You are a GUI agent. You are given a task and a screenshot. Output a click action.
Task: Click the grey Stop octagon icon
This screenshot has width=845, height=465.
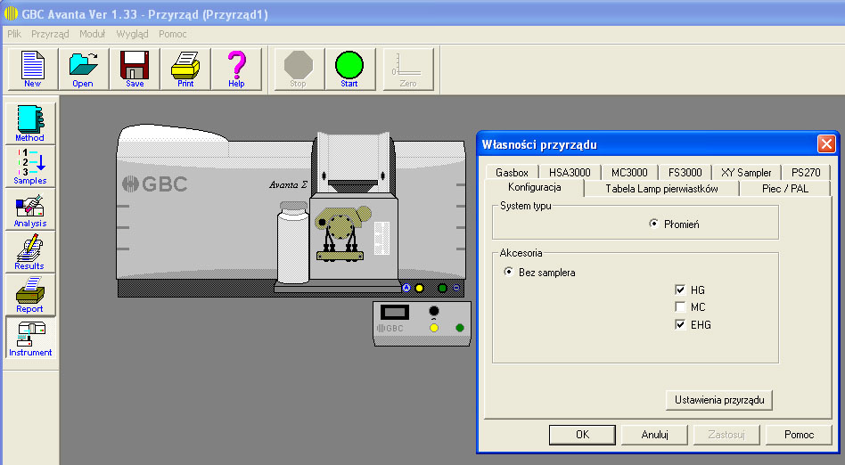click(299, 69)
